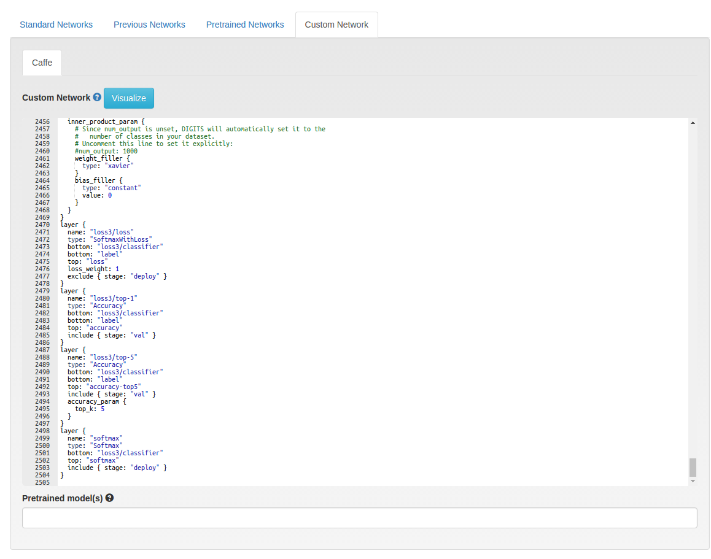
Task: Click the Visualize button
Action: pos(129,98)
